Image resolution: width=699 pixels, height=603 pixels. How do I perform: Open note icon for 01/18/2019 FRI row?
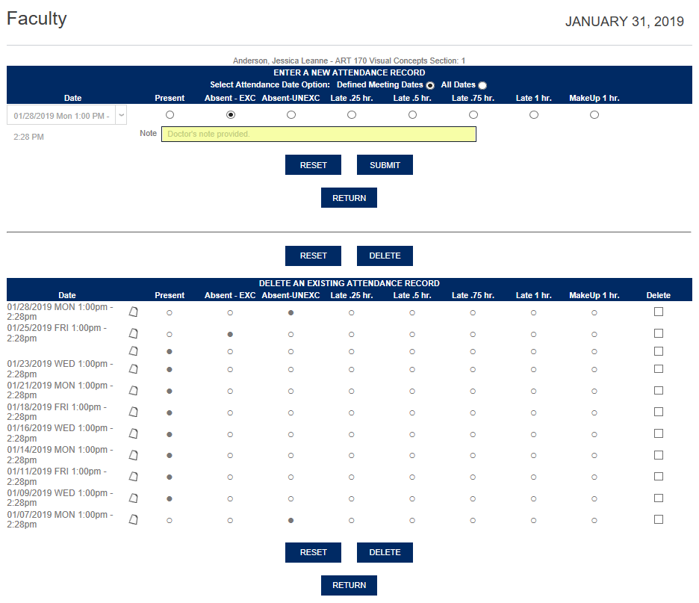[x=133, y=412]
